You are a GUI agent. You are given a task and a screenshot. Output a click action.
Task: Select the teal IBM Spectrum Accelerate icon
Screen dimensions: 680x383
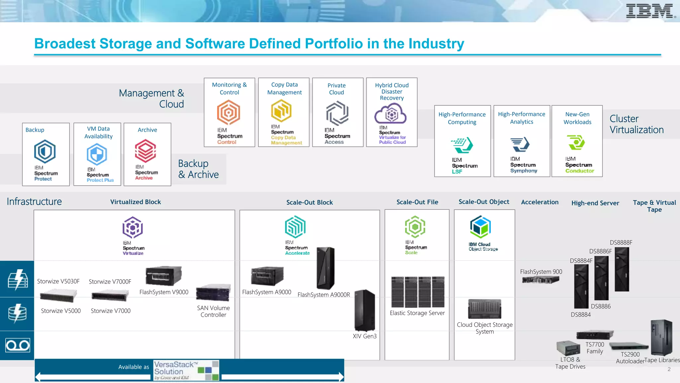[x=295, y=227]
